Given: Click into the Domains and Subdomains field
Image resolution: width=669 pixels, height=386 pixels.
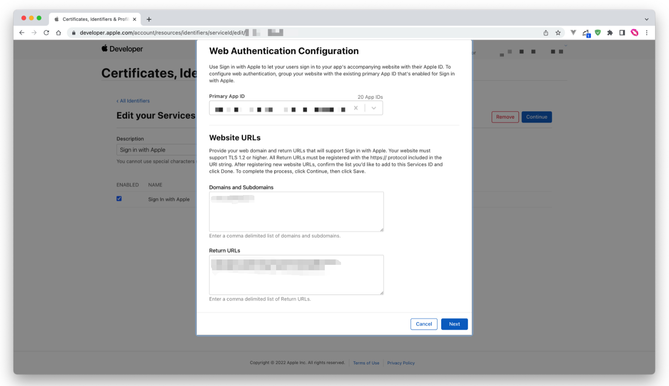Looking at the screenshot, I should (296, 212).
